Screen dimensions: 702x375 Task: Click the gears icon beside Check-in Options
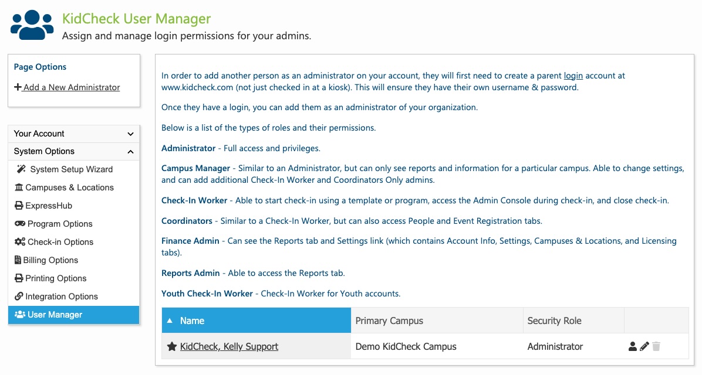(x=20, y=242)
